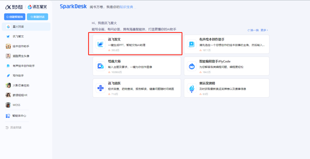The image size is (310, 159).
Task: Start a new chat with 新建对话
Action: pos(37,17)
